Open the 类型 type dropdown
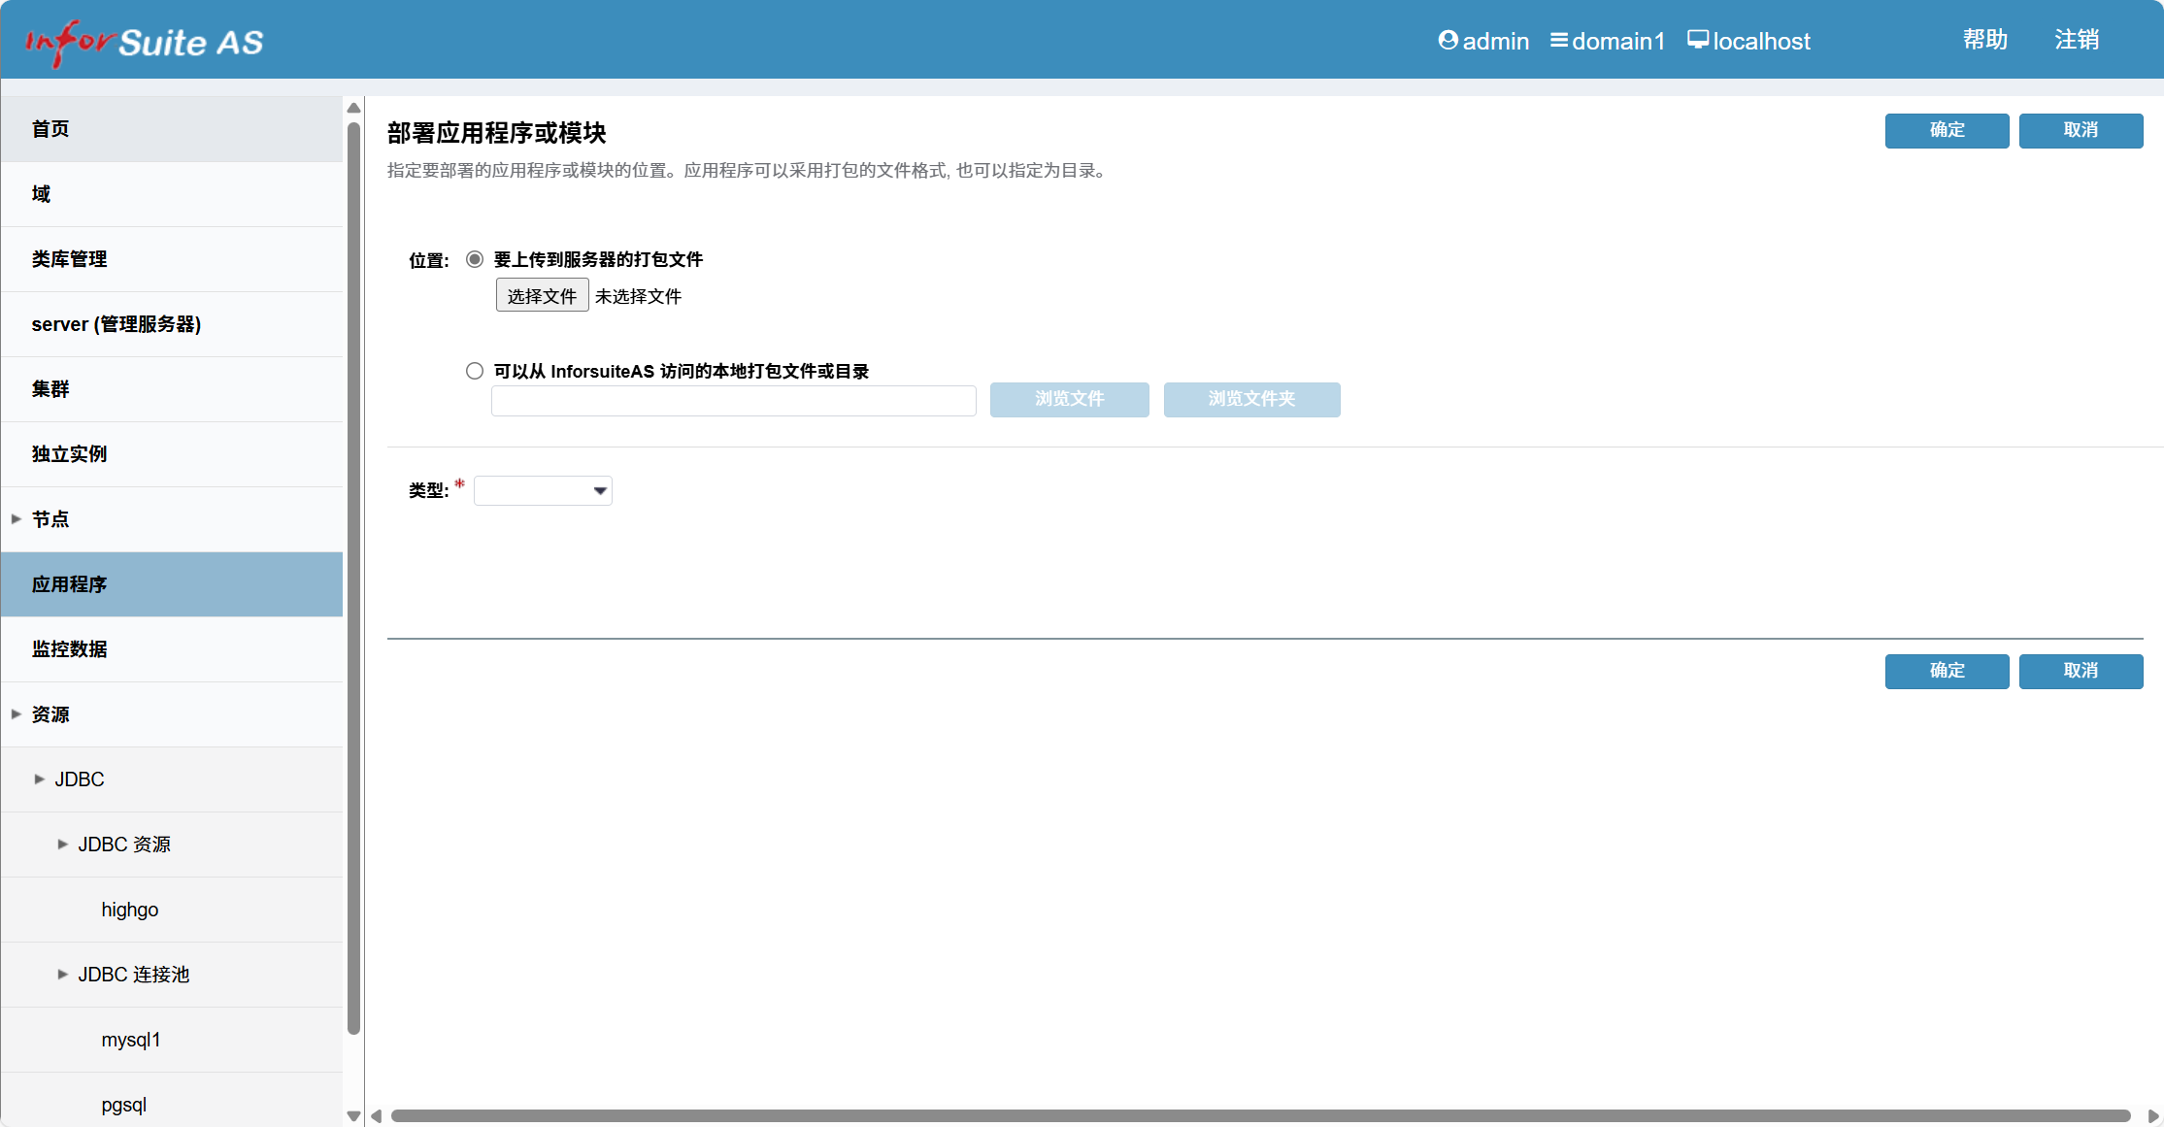 click(543, 491)
